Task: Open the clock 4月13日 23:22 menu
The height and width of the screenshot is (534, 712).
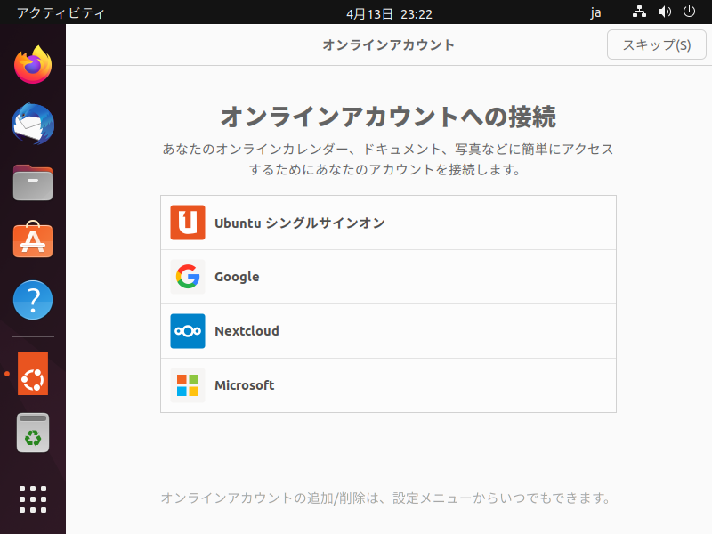Action: coord(389,13)
